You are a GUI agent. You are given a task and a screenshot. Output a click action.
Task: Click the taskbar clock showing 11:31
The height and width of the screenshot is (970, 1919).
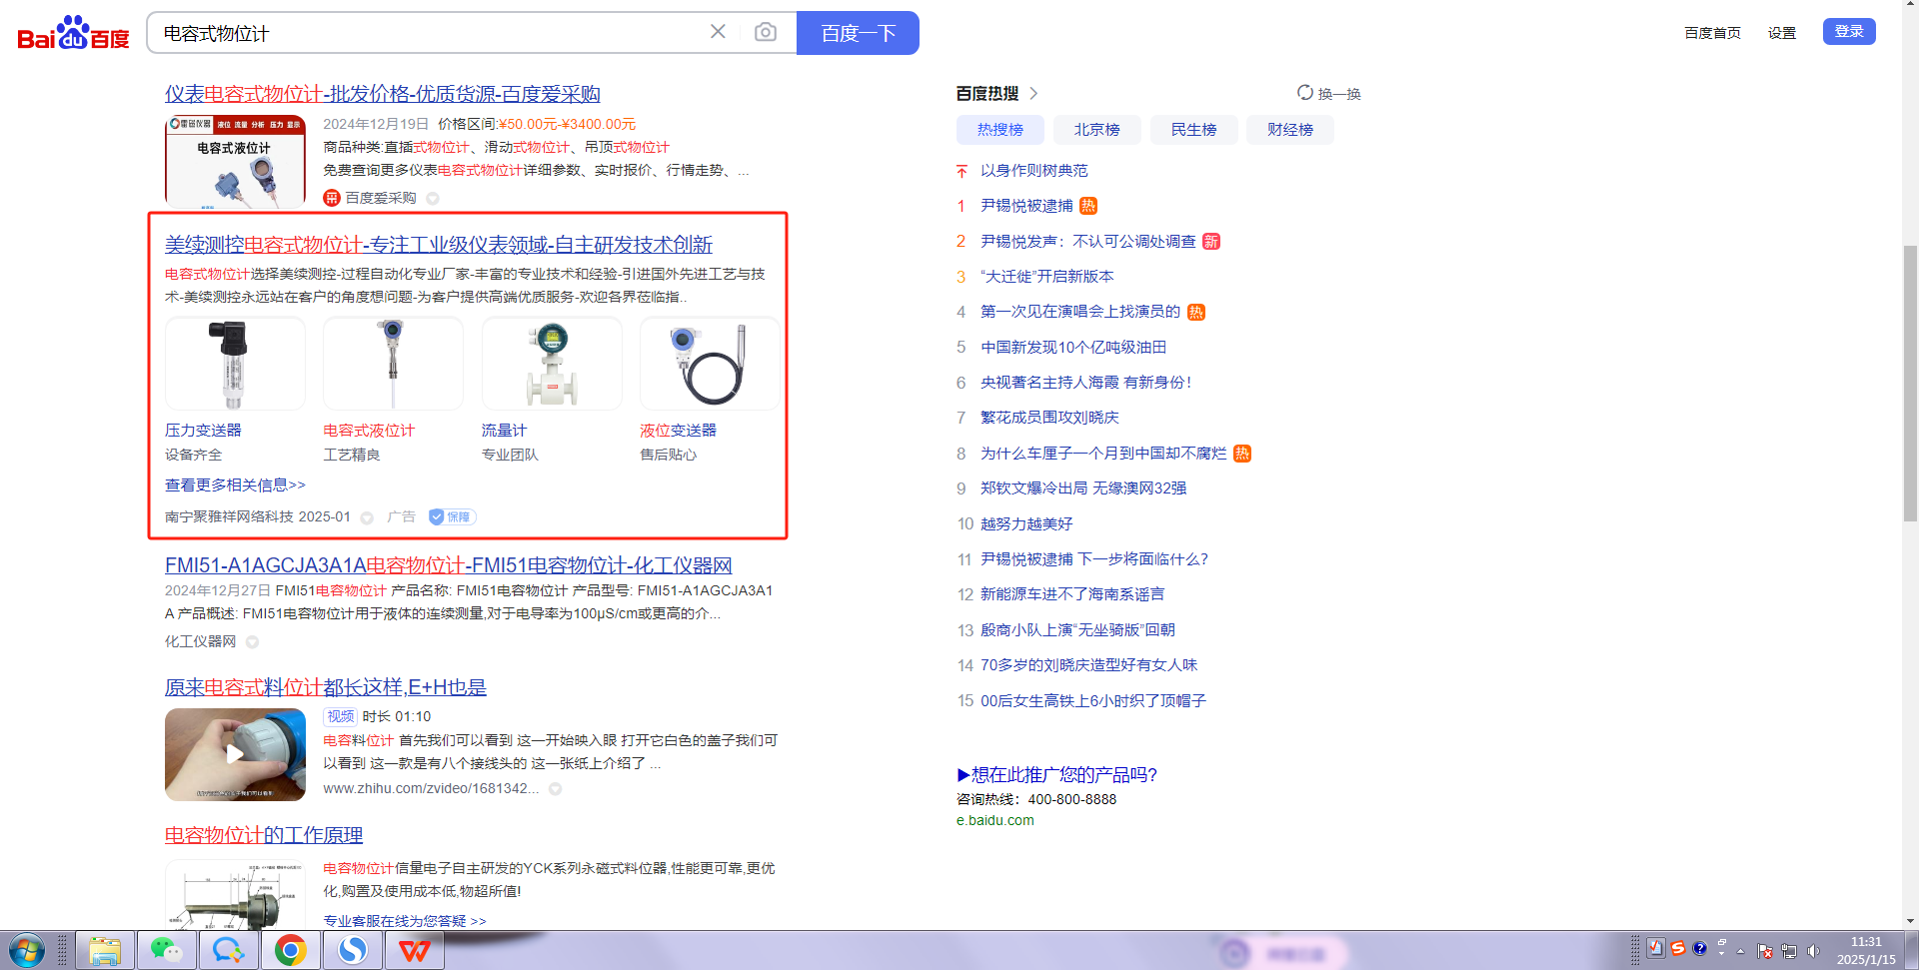(x=1866, y=951)
